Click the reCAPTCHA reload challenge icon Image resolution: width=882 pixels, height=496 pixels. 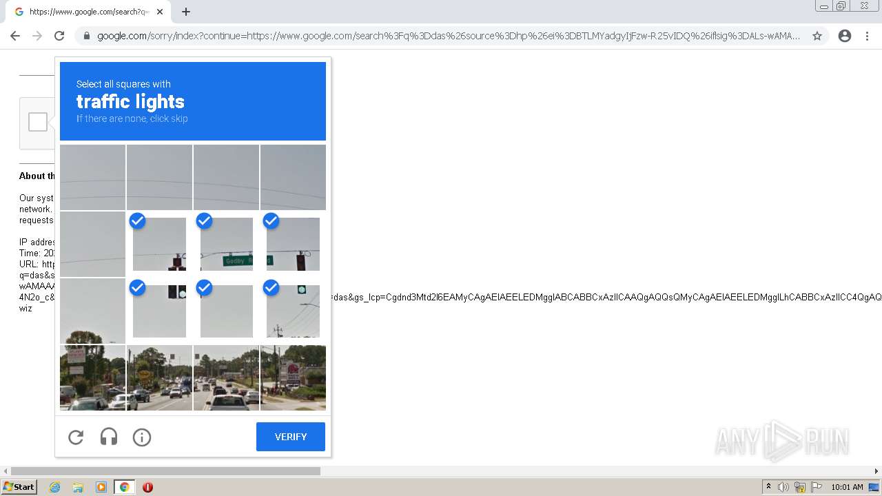point(76,437)
